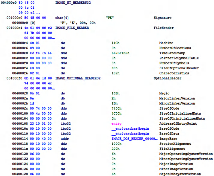Click the ImageBase field name

[168, 139]
